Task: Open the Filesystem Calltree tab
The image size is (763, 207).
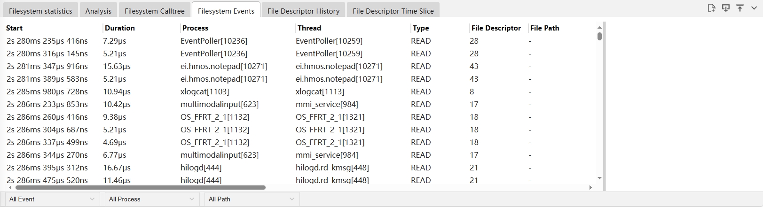Action: [x=155, y=11]
